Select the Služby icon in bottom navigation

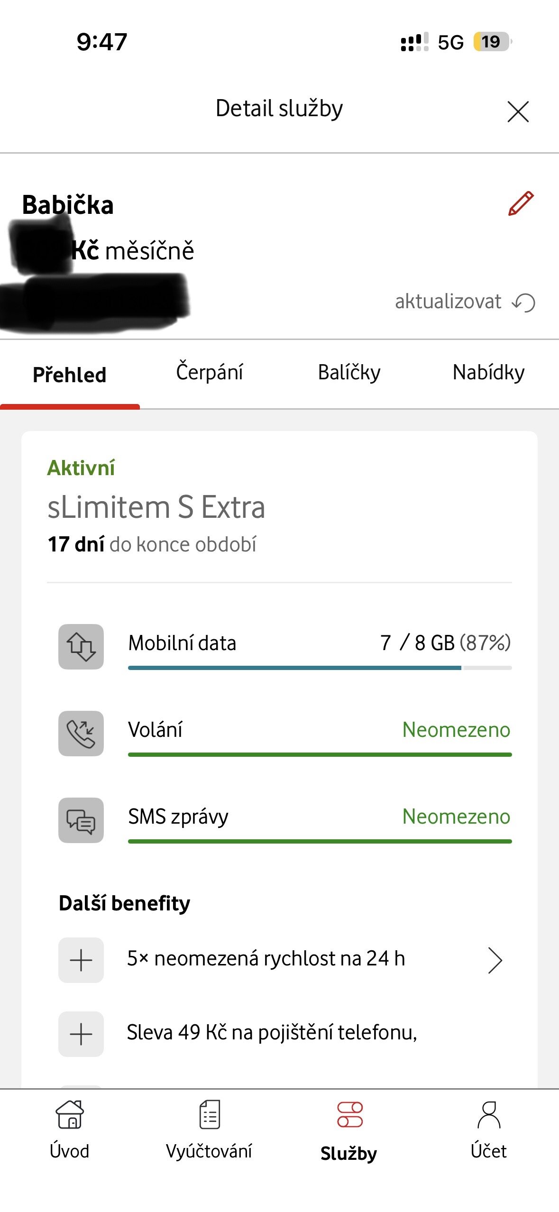coord(349,1114)
